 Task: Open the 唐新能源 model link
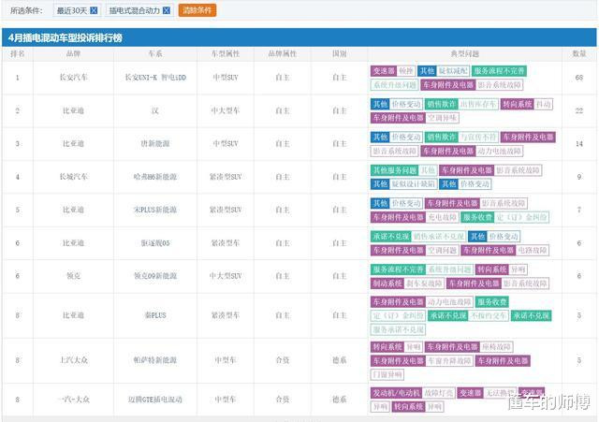tap(155, 144)
